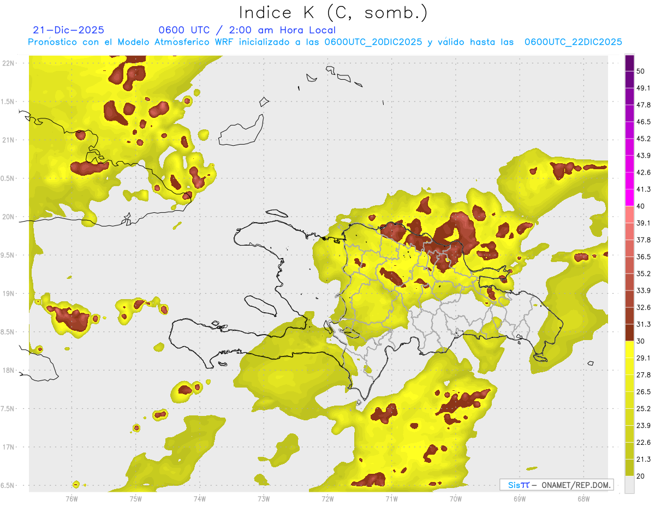Click the '25.2' colorbar value

point(644,409)
